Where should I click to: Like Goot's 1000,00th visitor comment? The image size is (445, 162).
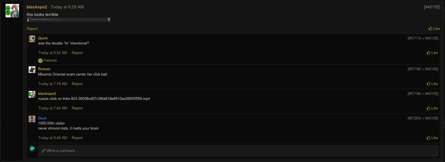432,138
